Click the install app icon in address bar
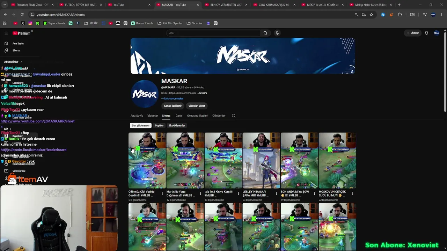 pyautogui.click(x=364, y=15)
